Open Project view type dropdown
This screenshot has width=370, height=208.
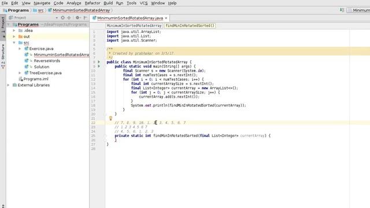pos(57,18)
